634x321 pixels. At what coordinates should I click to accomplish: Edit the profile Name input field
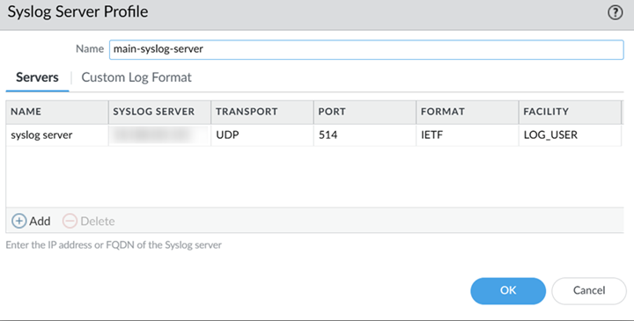(366, 49)
